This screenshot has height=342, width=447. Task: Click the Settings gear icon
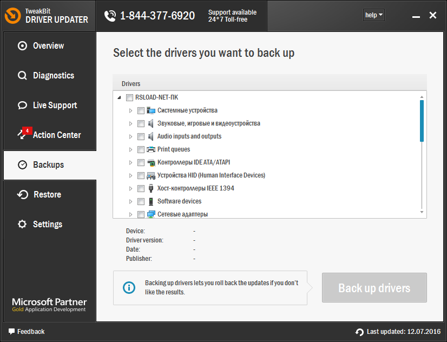point(22,224)
